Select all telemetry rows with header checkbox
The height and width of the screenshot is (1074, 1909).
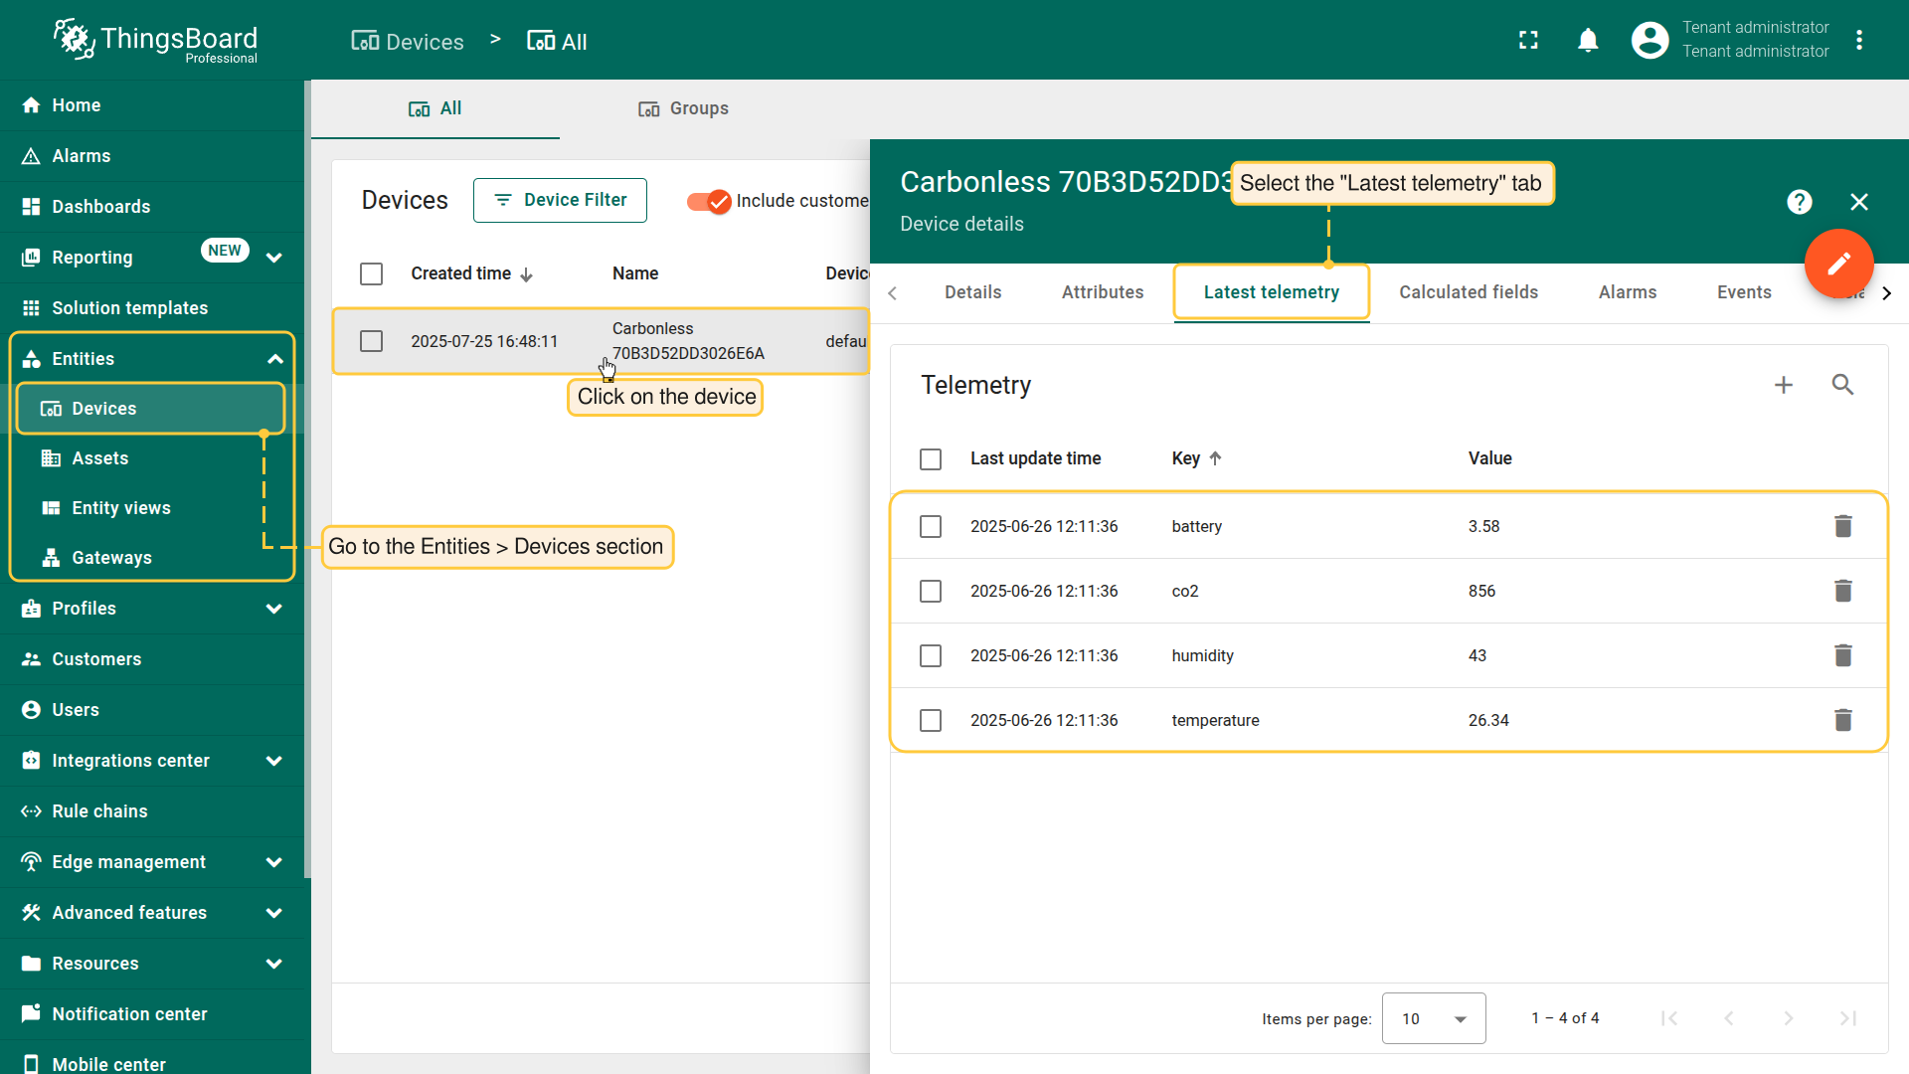(x=931, y=458)
